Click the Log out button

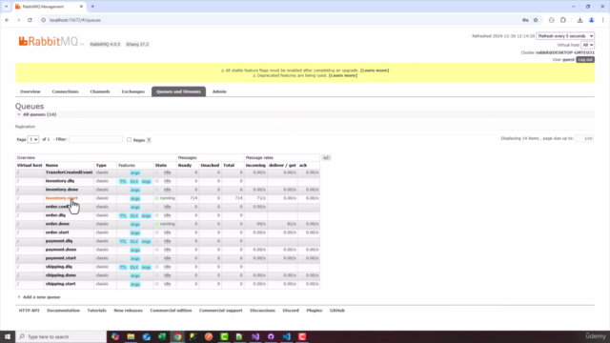point(585,59)
